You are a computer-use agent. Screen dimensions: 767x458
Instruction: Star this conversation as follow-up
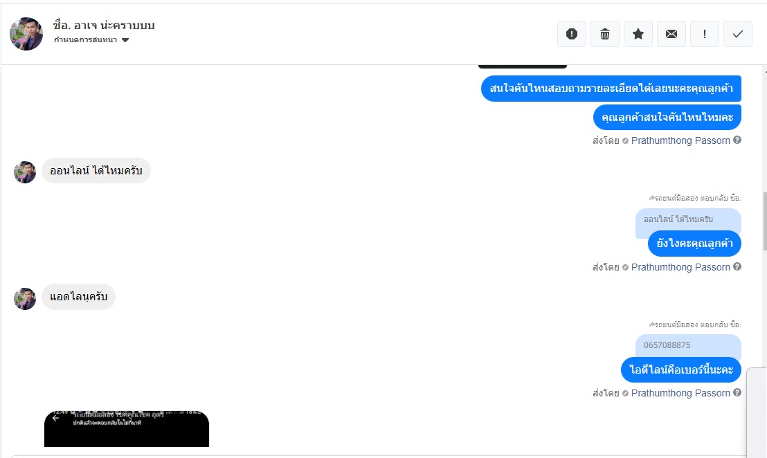[638, 34]
